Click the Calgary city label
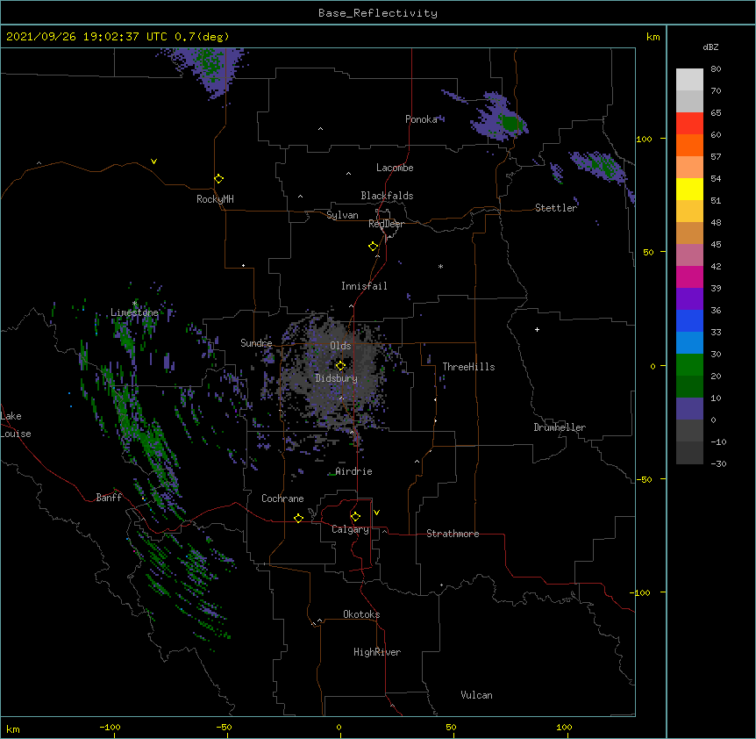 [x=350, y=529]
